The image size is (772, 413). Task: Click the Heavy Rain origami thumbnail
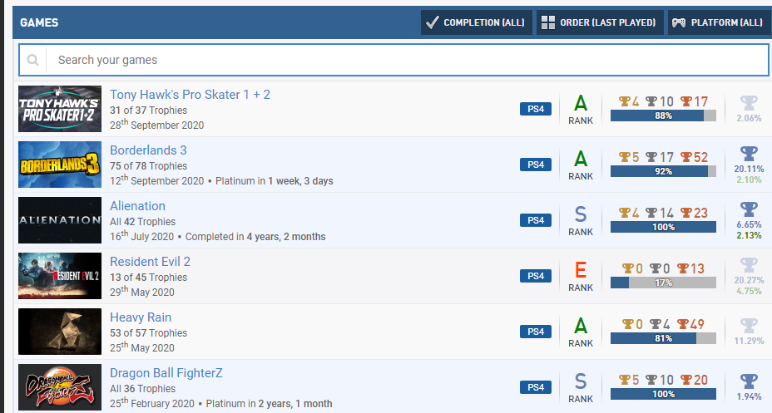(60, 331)
